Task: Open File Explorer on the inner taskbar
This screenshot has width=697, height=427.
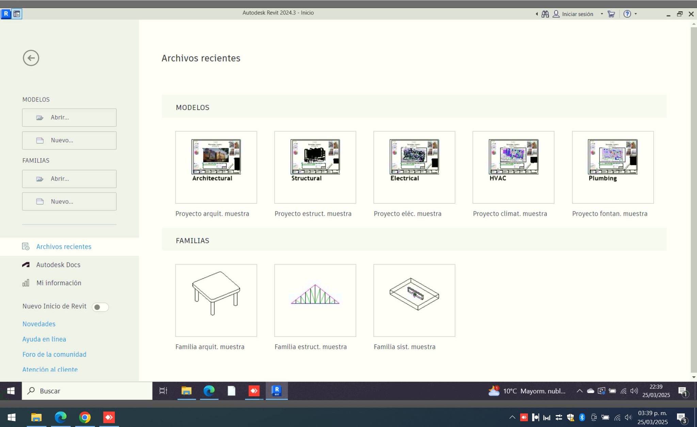Action: (x=186, y=391)
